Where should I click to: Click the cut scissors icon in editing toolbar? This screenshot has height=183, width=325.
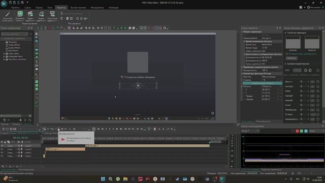(38, 28)
